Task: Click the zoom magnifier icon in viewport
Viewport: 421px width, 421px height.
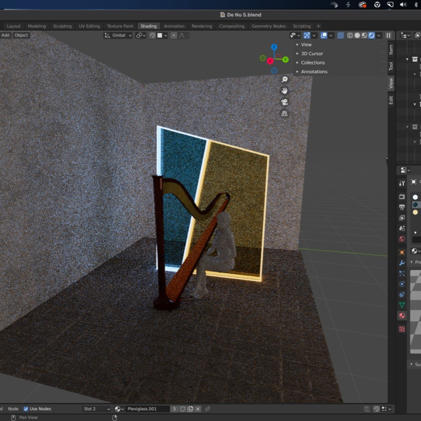Action: point(285,80)
